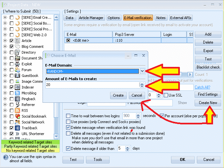Expand the Blog Comment tree node
224x168 pixels.
(5, 47)
